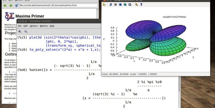Viewport: 215px width, 108px height.
Task: Open the Maxima menu
Action: tap(44, 26)
